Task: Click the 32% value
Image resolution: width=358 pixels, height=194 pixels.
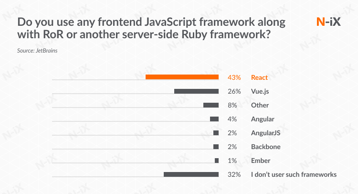Action: (234, 174)
